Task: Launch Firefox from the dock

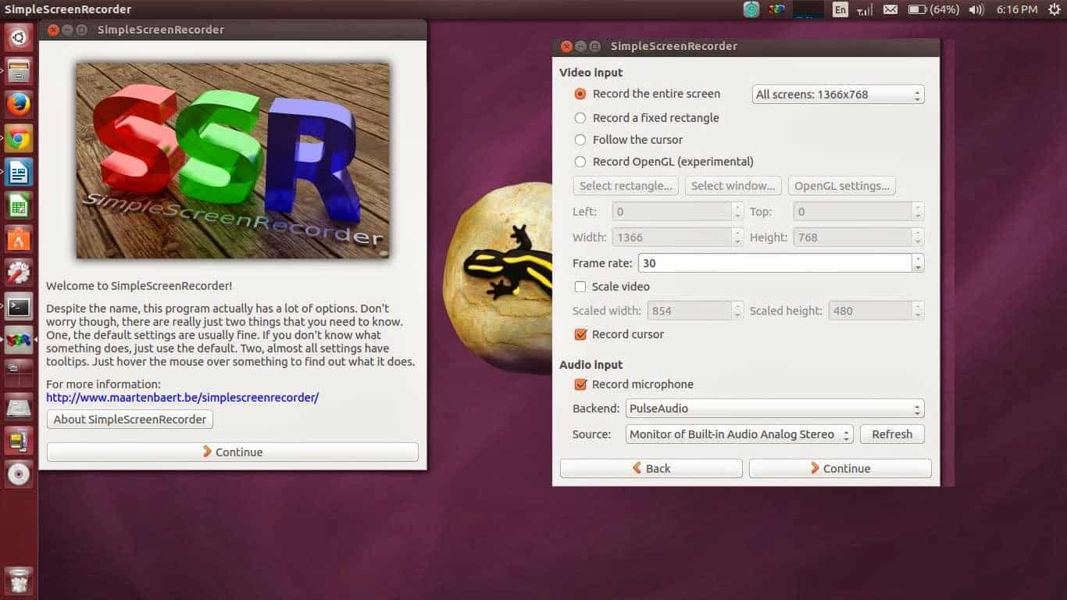Action: pos(19,105)
